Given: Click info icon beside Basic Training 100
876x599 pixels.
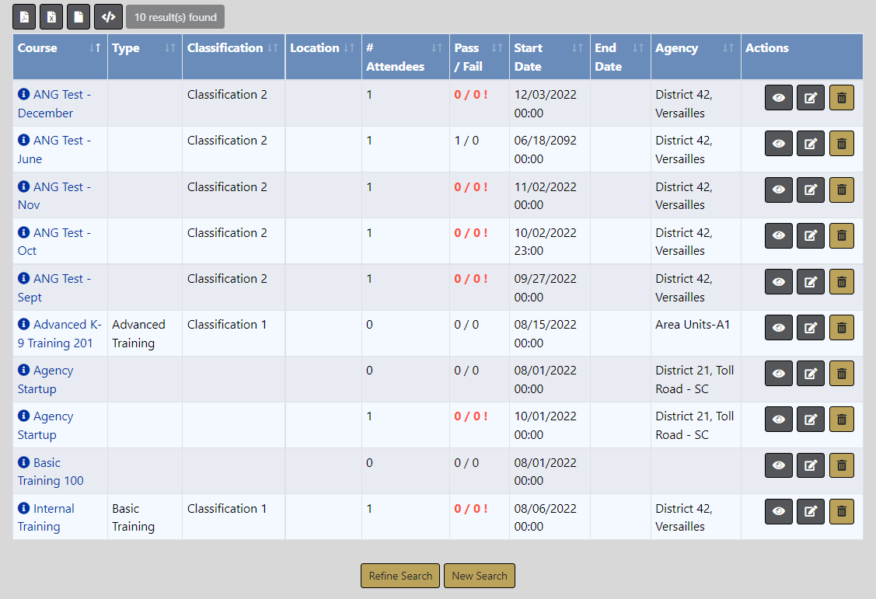Looking at the screenshot, I should click(23, 462).
